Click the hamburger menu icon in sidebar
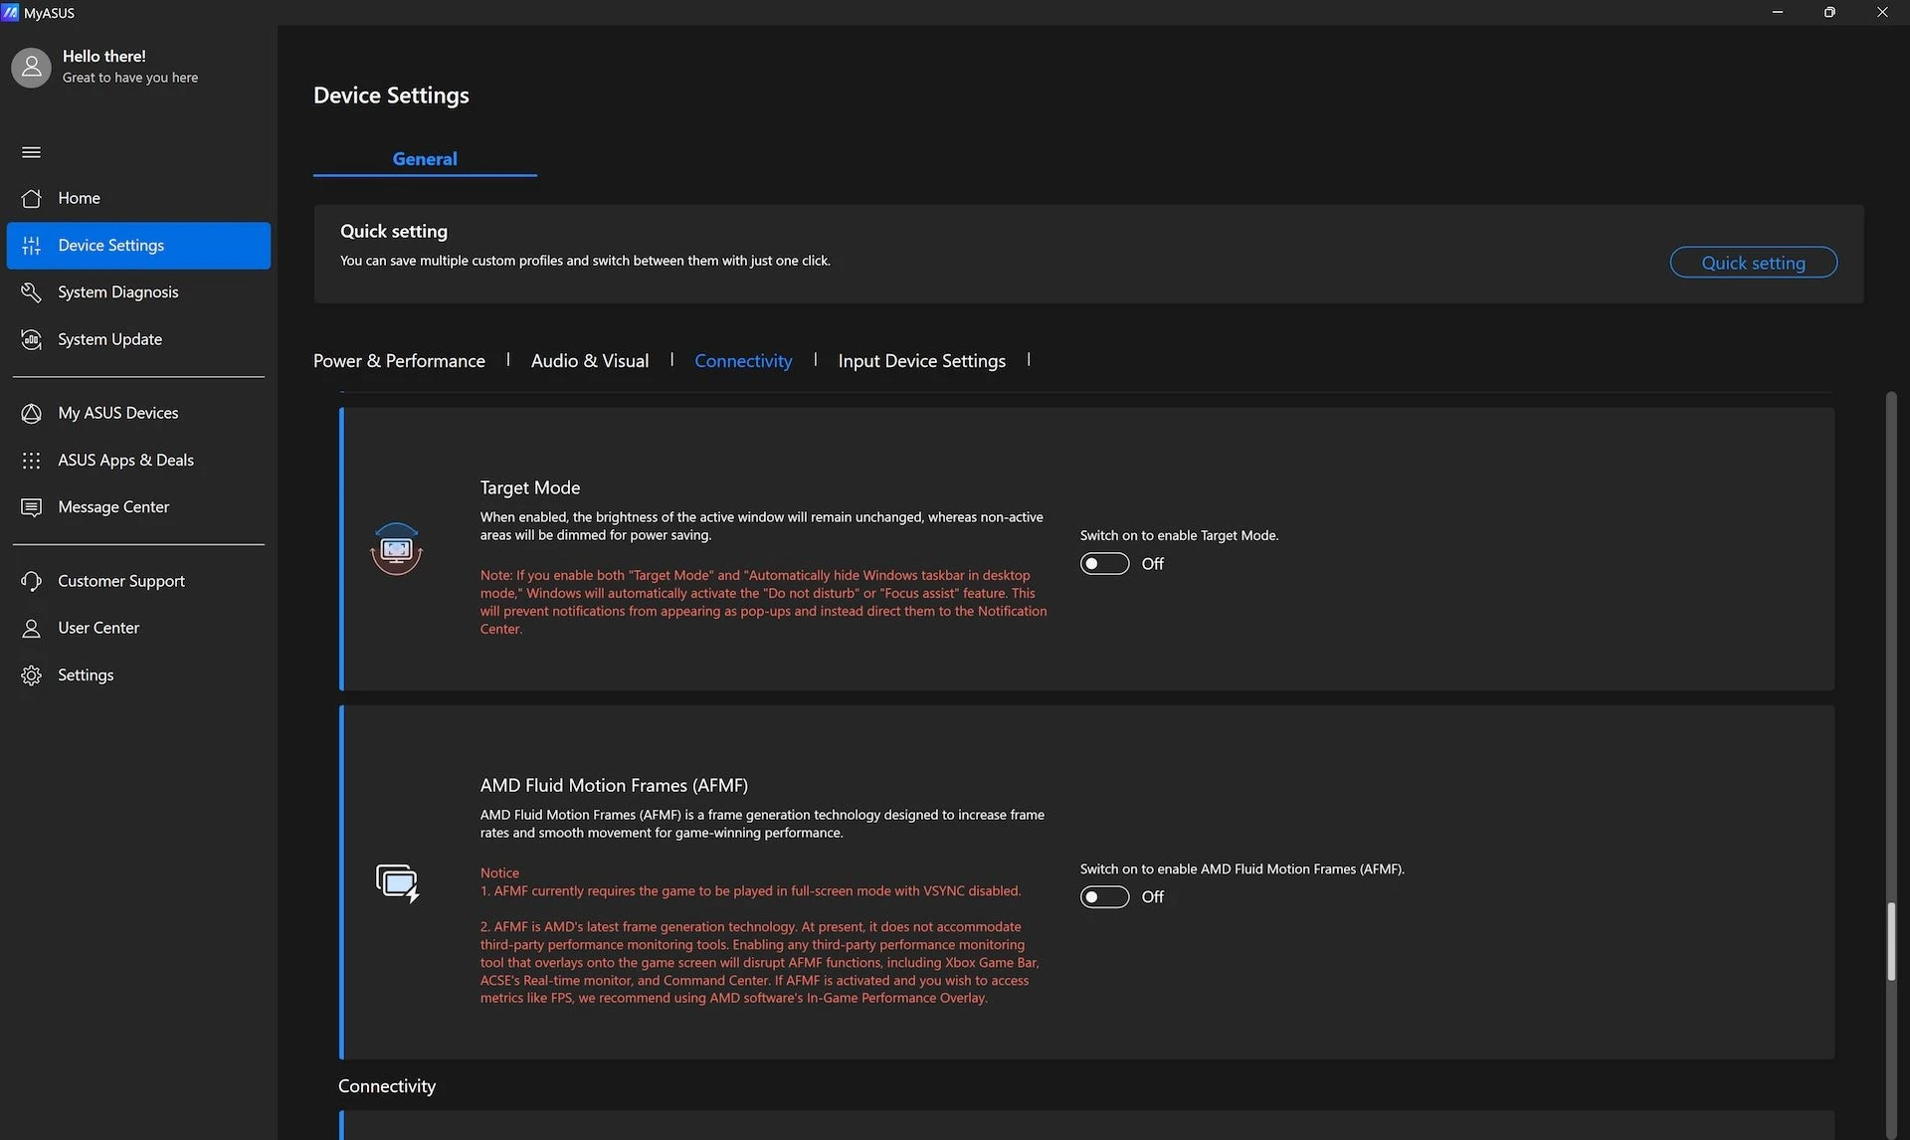This screenshot has width=1910, height=1140. [x=31, y=152]
